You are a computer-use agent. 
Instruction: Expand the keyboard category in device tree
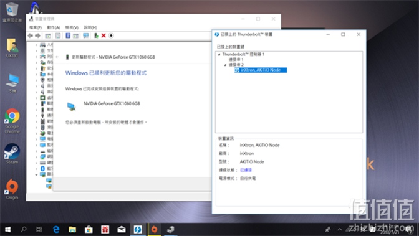click(36, 163)
